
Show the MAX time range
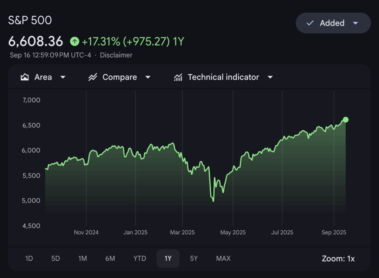point(223,258)
